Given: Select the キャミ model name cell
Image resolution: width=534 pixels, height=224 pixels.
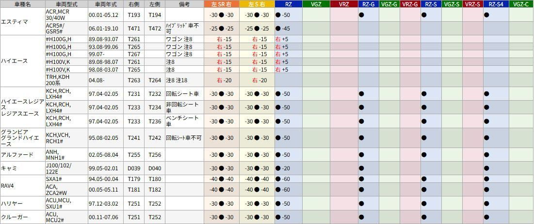Looking at the screenshot, I should click(22, 168).
